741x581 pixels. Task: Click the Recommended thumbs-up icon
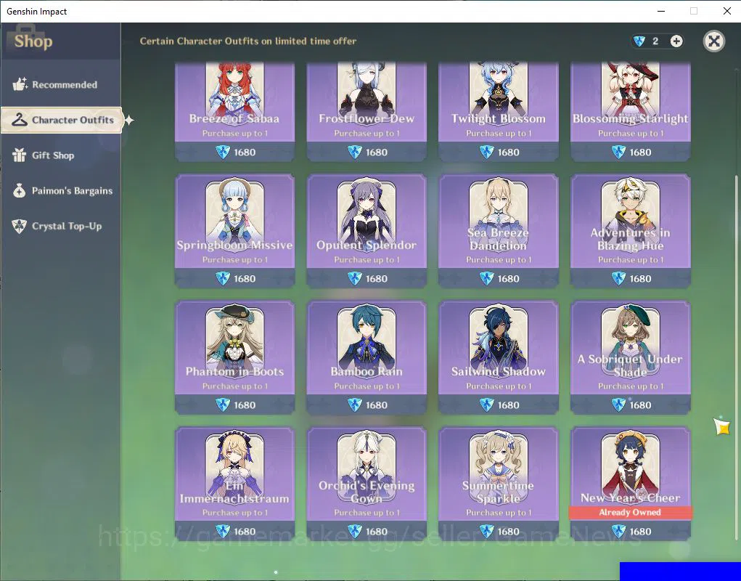(20, 84)
